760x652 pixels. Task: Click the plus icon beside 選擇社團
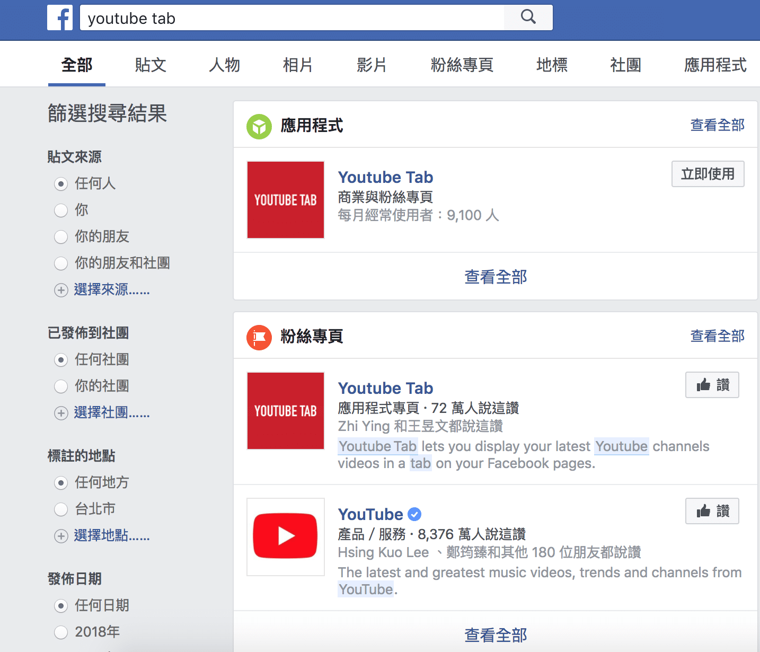point(61,413)
